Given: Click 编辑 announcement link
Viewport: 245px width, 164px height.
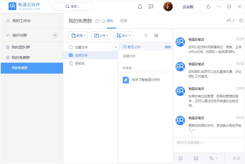Looking at the screenshot, I should 168,47.
